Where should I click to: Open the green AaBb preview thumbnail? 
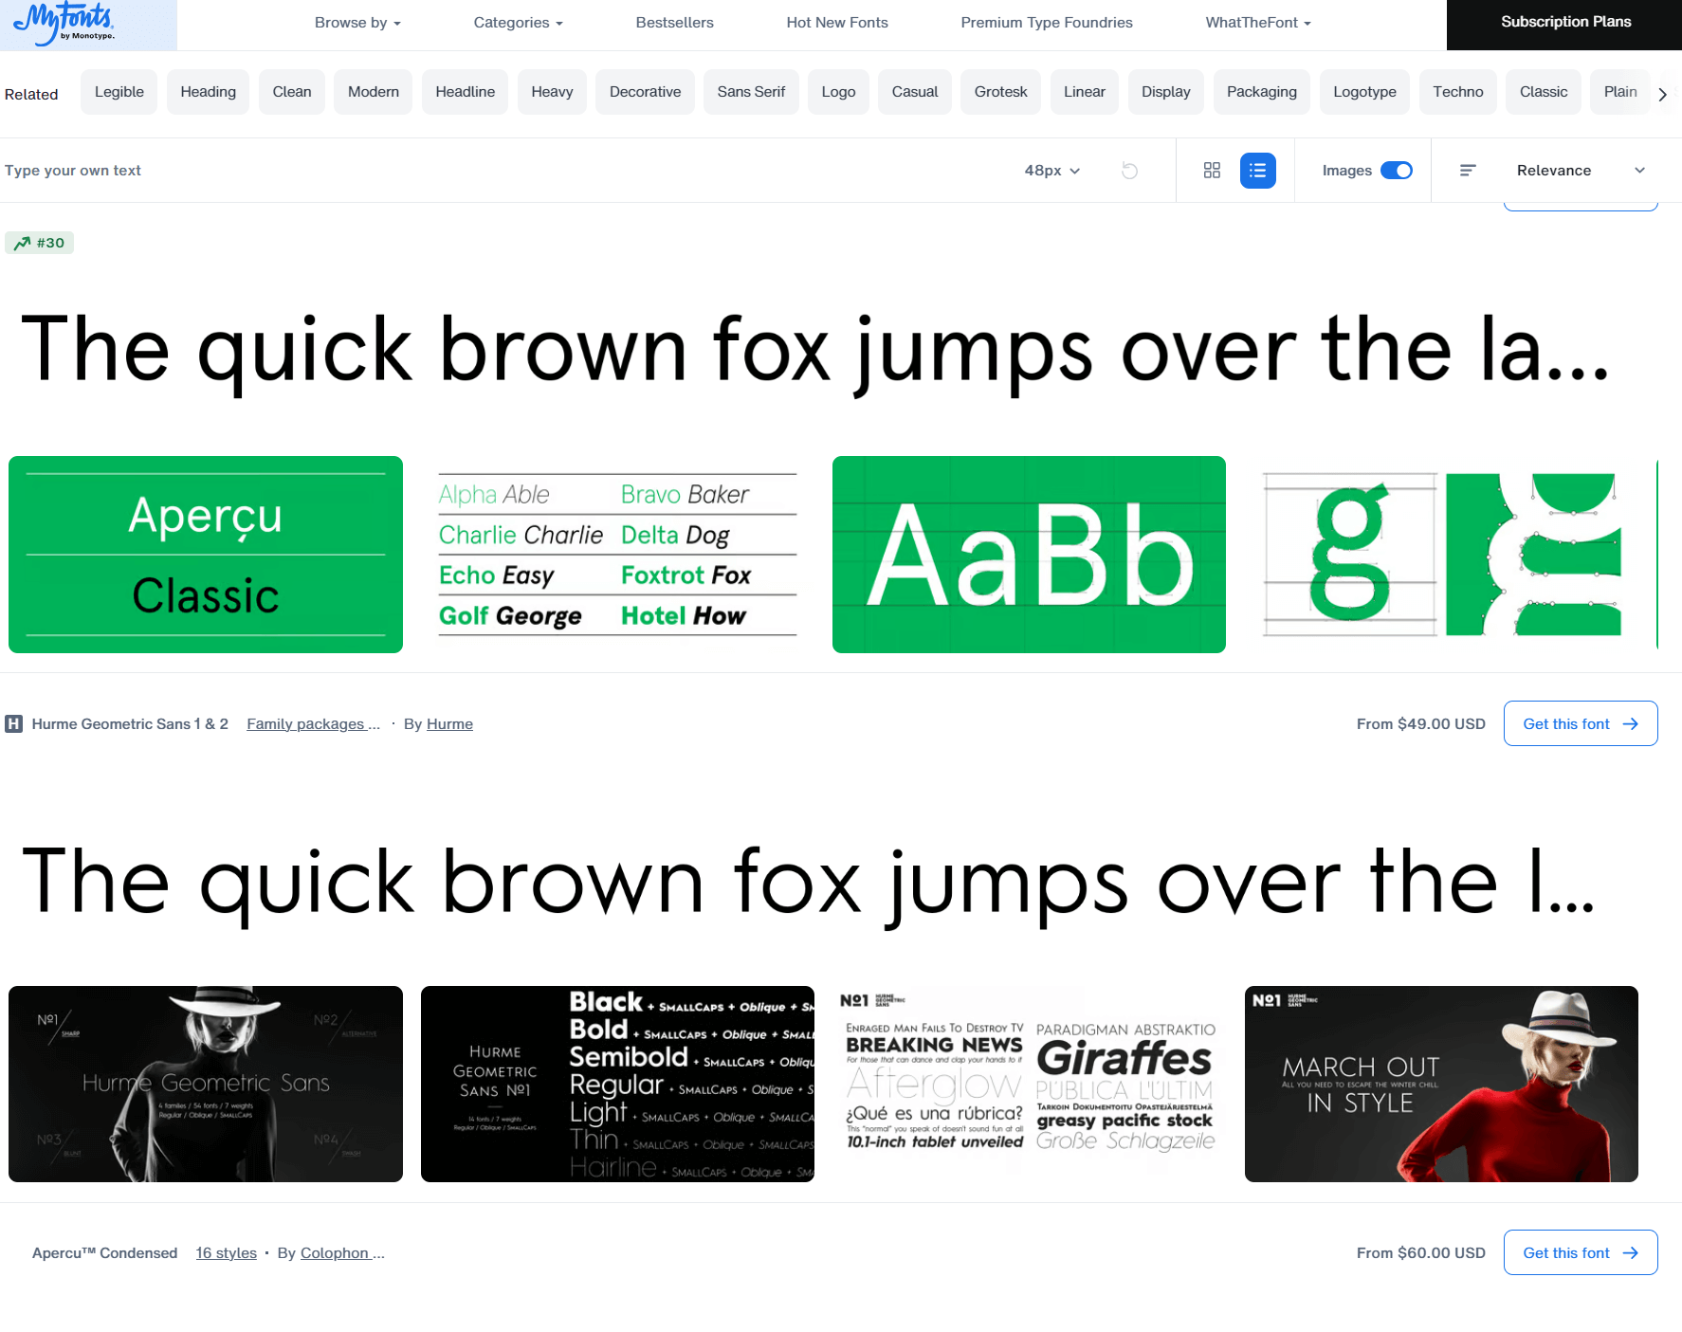[1029, 555]
